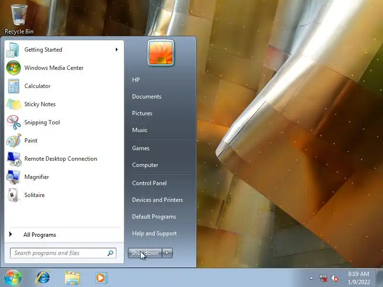Viewport: 383px width, 287px height.
Task: Click All Programs label
Action: tap(40, 235)
